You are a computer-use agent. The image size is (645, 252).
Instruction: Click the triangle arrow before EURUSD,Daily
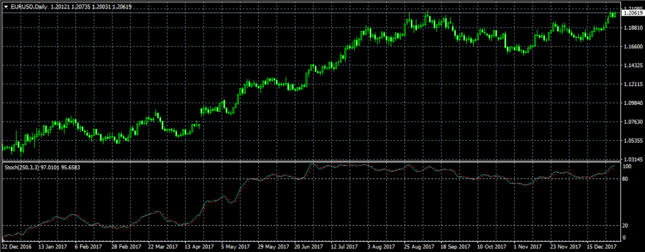point(6,6)
